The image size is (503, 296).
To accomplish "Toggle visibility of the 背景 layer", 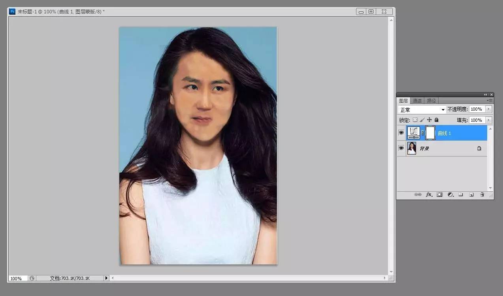I will point(401,148).
